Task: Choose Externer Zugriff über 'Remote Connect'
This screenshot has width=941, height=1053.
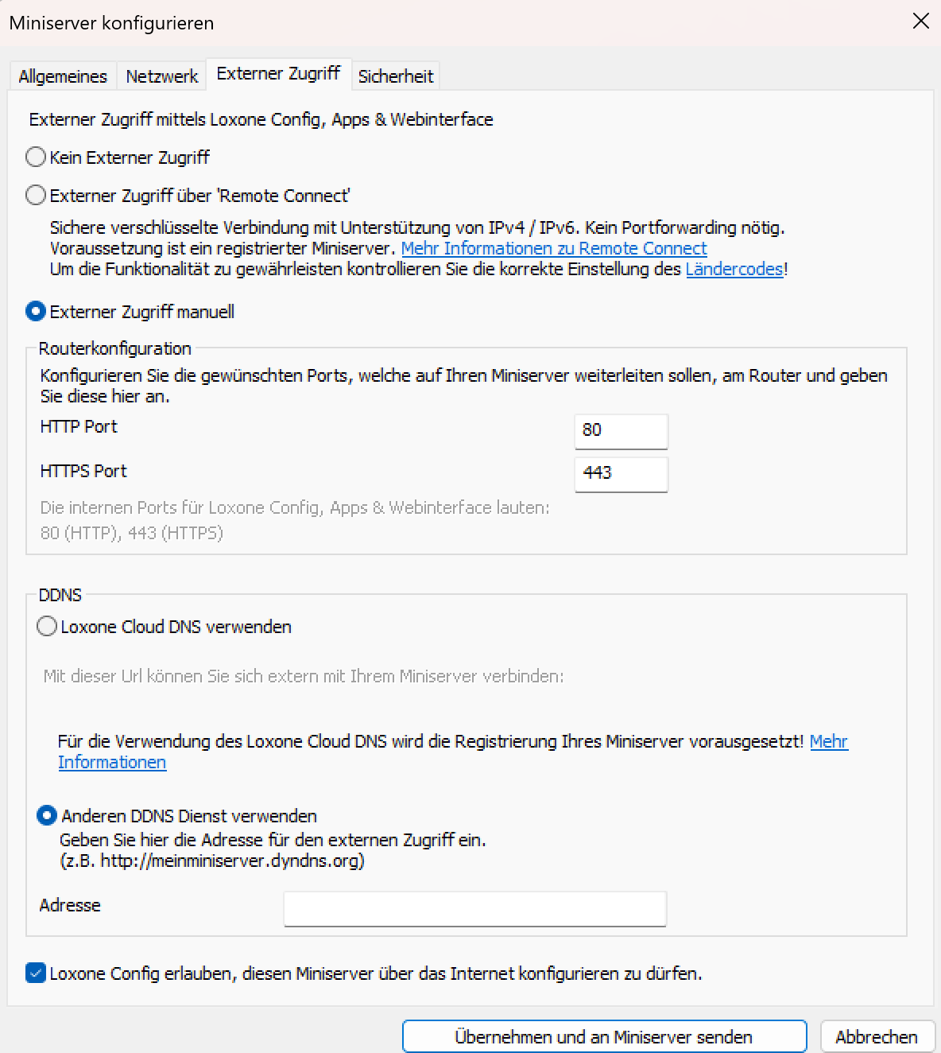Action: 36,196
